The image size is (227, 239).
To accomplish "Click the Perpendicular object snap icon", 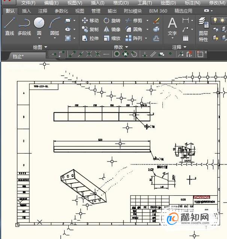I will (144, 54).
